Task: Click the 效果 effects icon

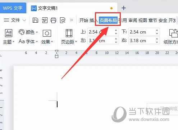Action: (47, 33)
